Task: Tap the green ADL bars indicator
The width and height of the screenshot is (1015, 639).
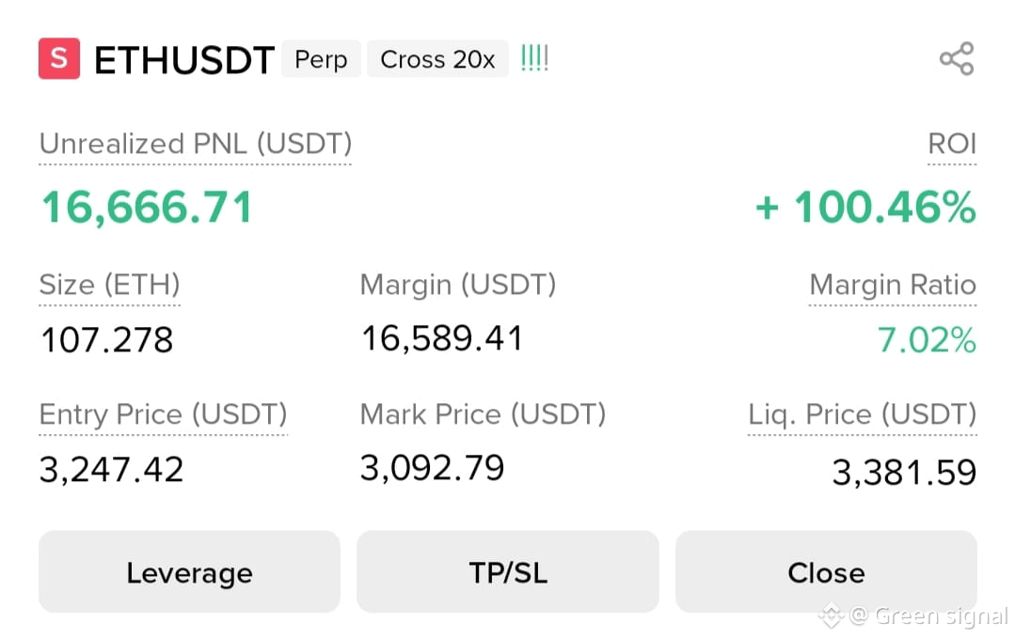Action: tap(534, 58)
